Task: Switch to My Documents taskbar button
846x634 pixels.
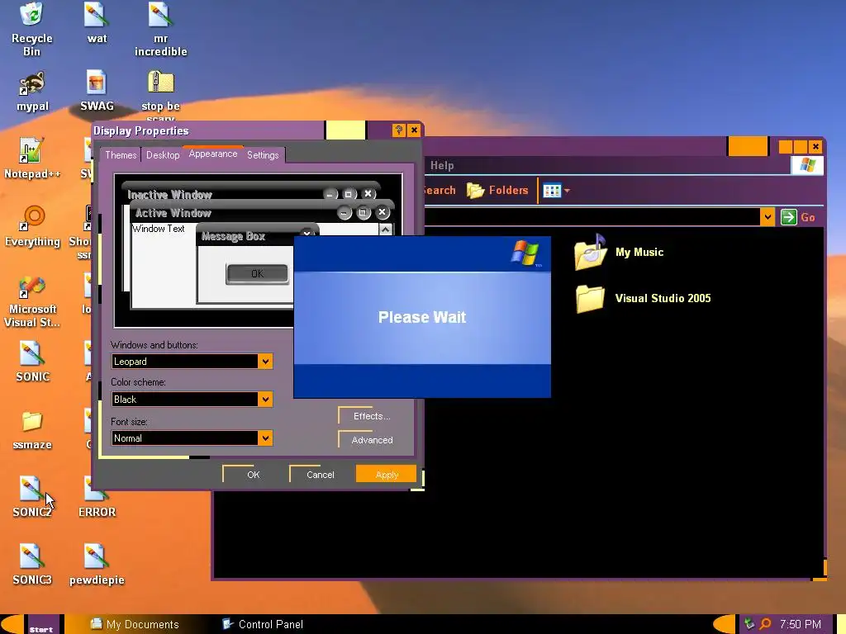Action: [135, 624]
